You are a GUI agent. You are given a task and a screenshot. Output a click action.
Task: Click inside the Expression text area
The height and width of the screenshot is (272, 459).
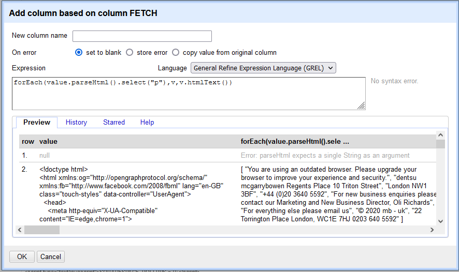pyautogui.click(x=189, y=94)
